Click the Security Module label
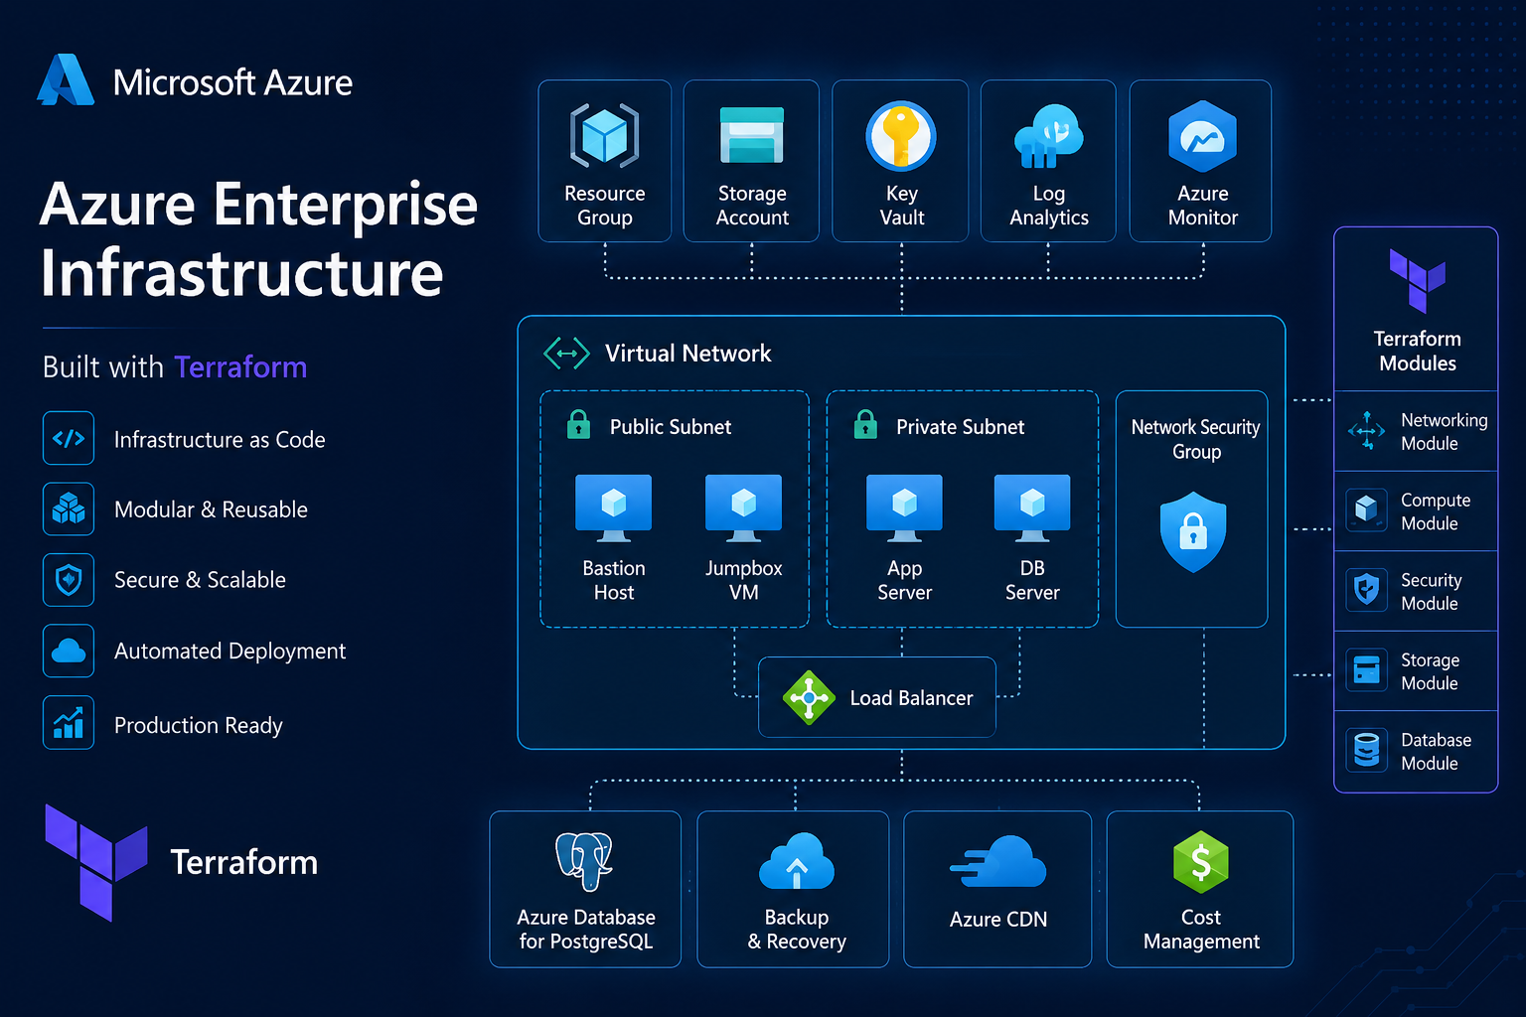 (1431, 591)
